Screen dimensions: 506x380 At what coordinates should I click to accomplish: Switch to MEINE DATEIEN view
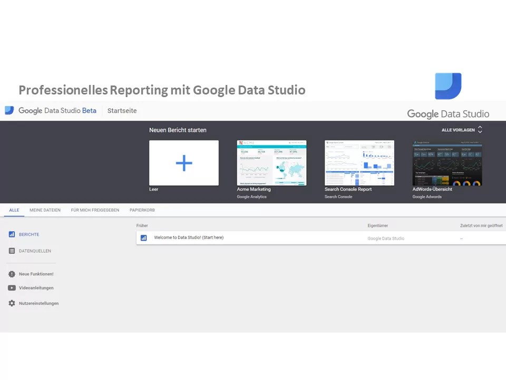(x=45, y=210)
